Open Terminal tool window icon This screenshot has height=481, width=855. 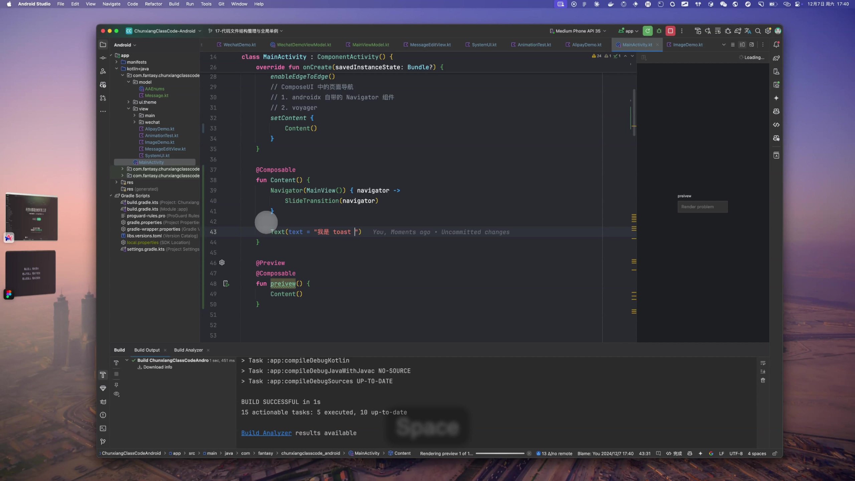(103, 428)
